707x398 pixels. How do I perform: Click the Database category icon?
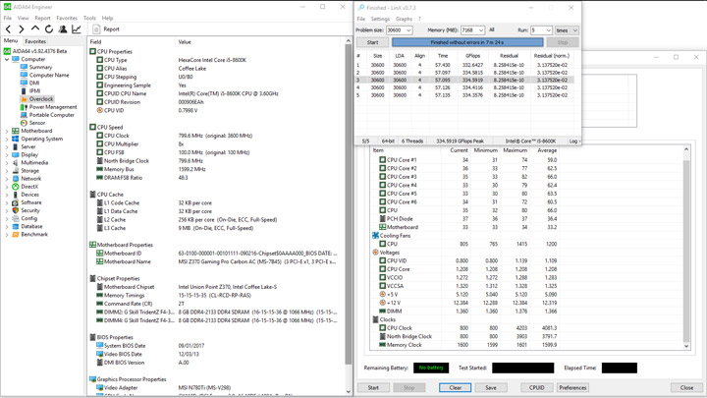point(16,226)
